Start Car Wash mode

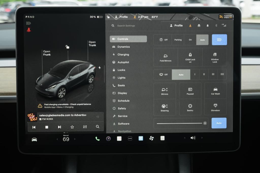215,90
